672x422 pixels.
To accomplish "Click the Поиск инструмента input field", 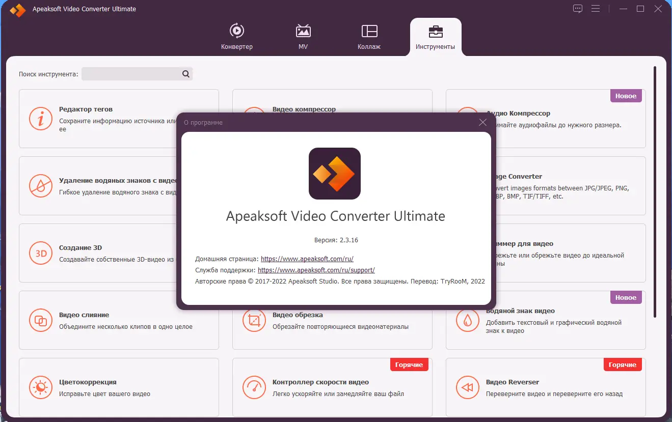I will [132, 73].
